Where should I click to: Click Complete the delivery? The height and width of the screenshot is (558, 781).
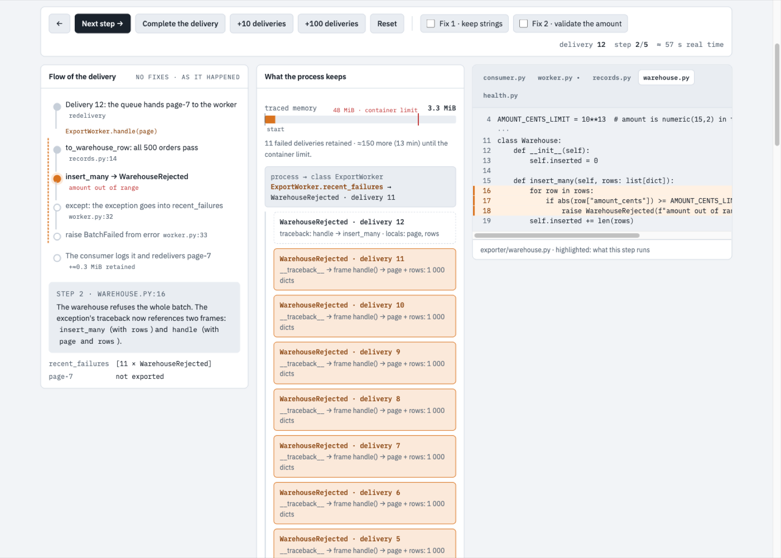point(180,23)
